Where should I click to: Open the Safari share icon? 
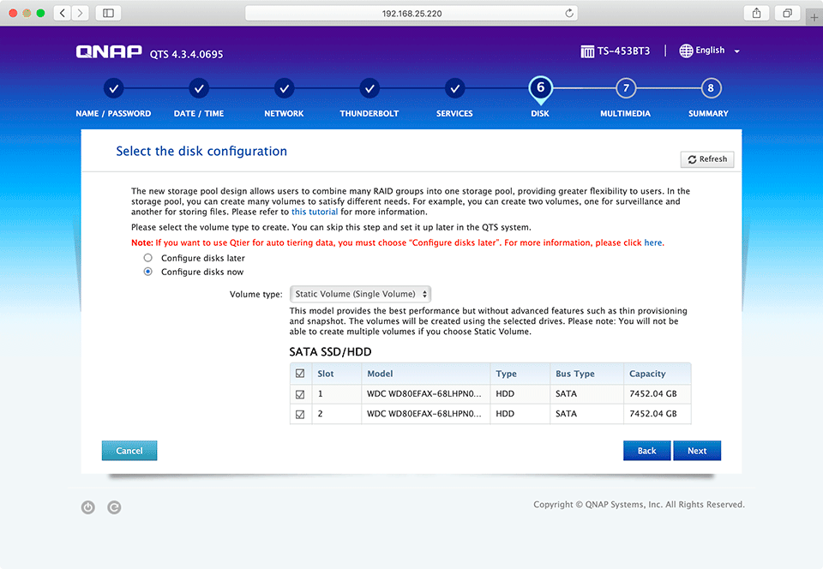[756, 13]
